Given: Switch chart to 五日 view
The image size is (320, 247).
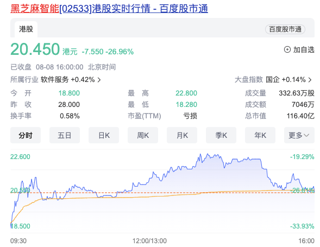Looking at the screenshot, I should pyautogui.click(x=65, y=135).
